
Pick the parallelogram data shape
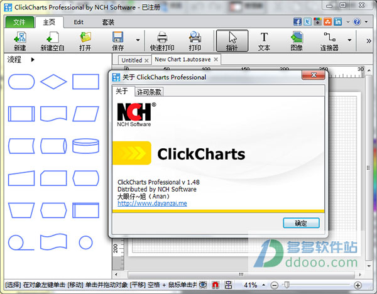[x=85, y=114]
